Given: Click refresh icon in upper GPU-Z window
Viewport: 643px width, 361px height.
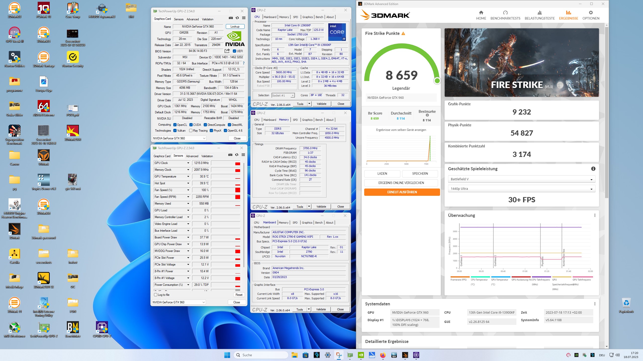Looking at the screenshot, I should [237, 18].
